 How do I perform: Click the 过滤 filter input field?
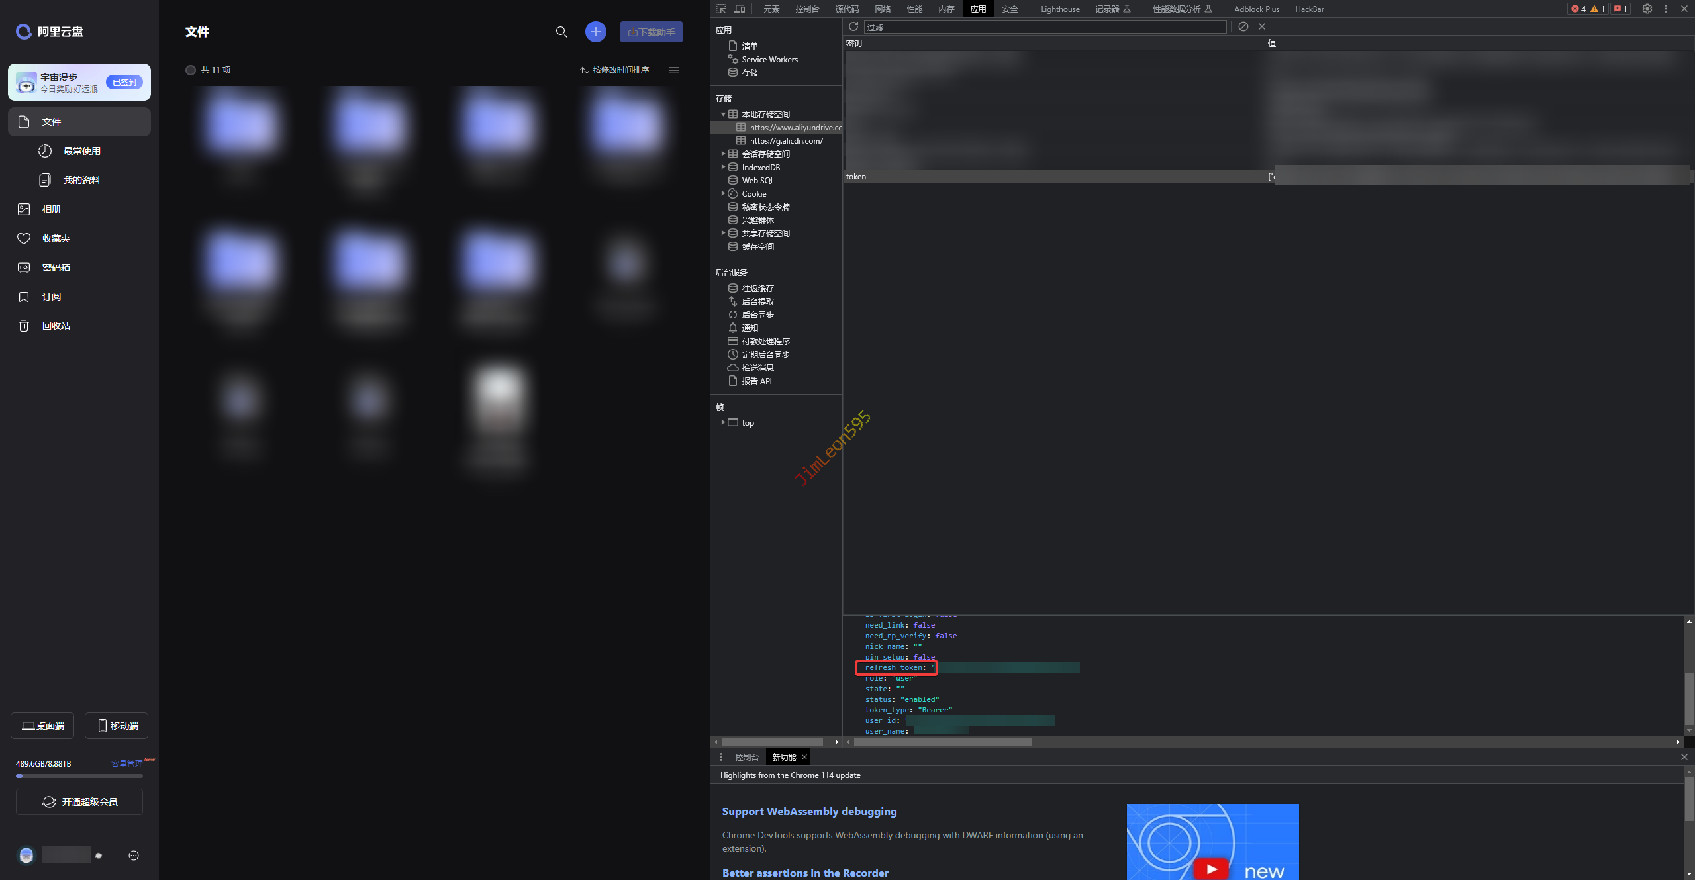pos(1045,27)
